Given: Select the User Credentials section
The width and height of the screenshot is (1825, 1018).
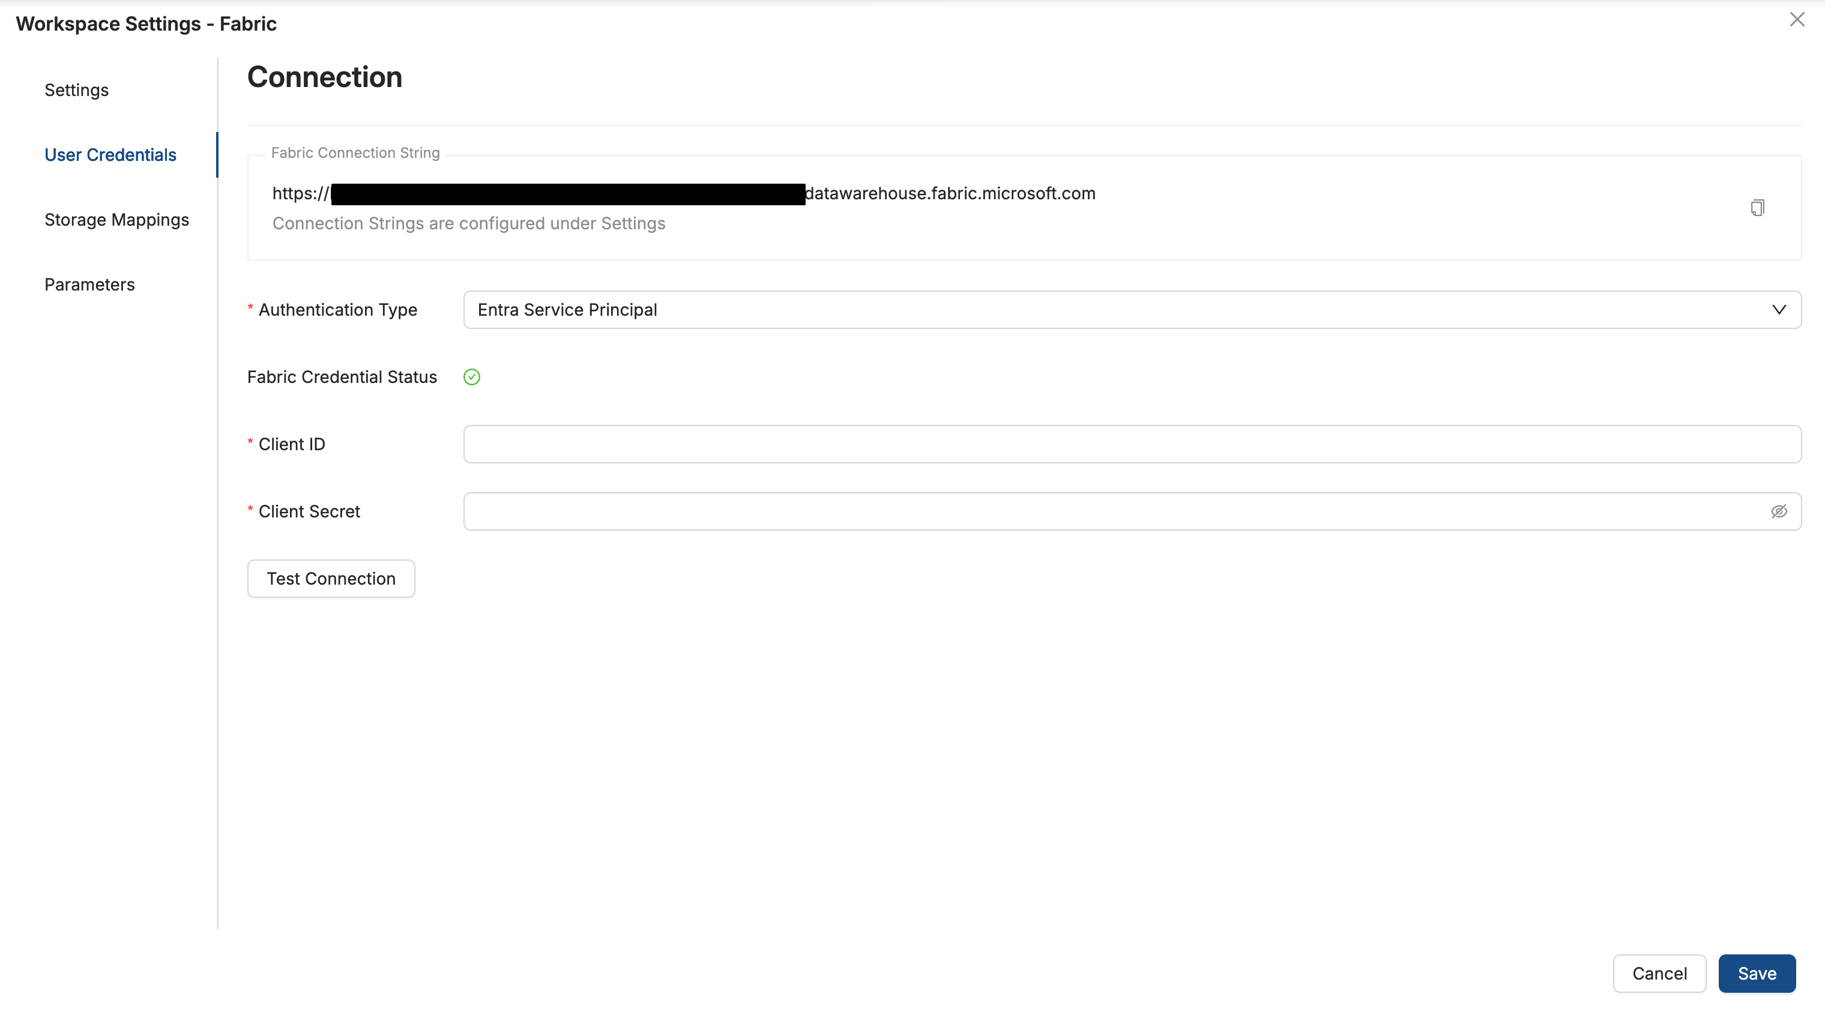Looking at the screenshot, I should point(110,154).
